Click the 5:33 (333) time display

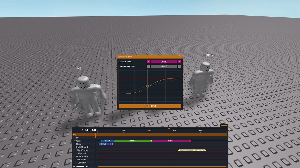(x=89, y=130)
